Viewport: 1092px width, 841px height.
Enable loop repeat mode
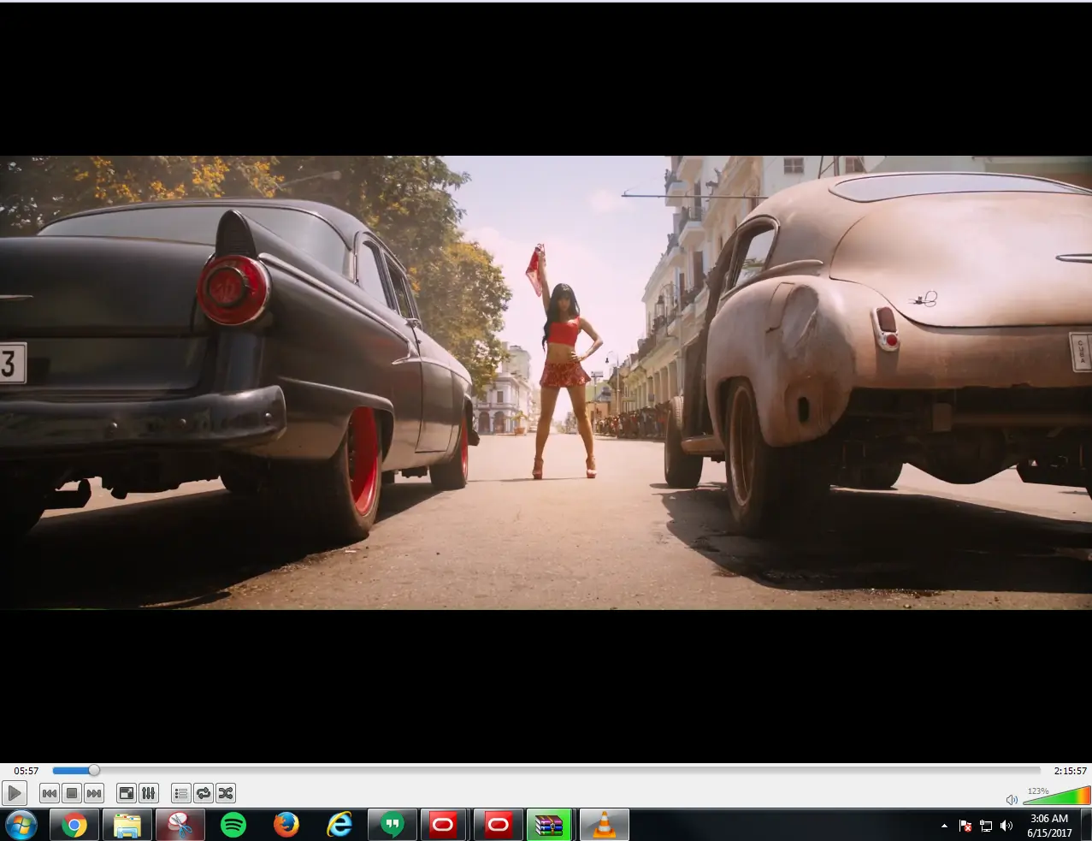pyautogui.click(x=203, y=793)
